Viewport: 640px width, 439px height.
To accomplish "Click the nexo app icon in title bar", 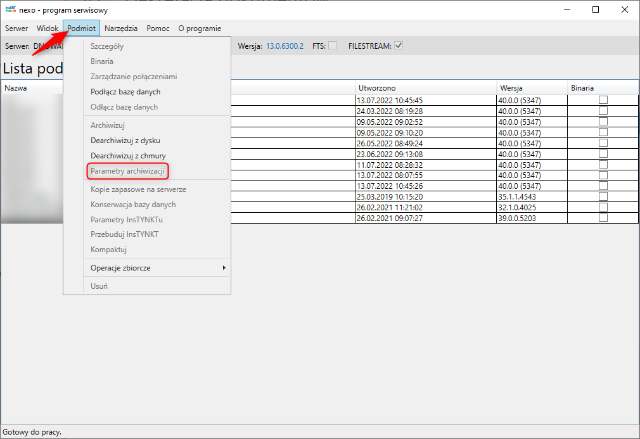I will tap(11, 10).
